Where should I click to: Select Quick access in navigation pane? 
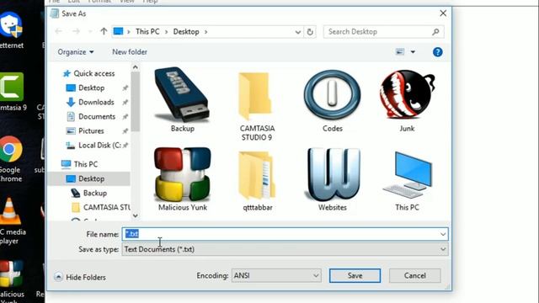coord(89,73)
